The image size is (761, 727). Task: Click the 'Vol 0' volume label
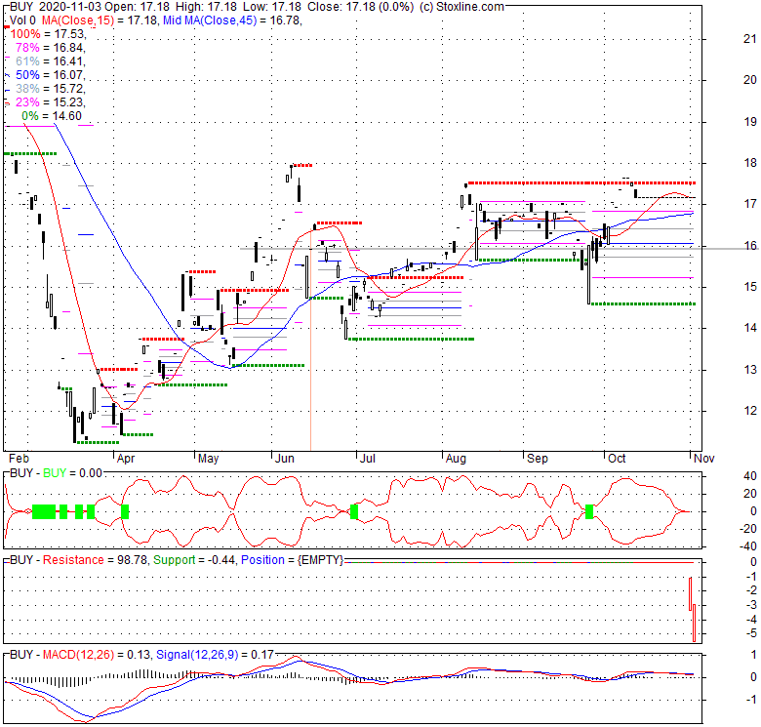click(22, 20)
